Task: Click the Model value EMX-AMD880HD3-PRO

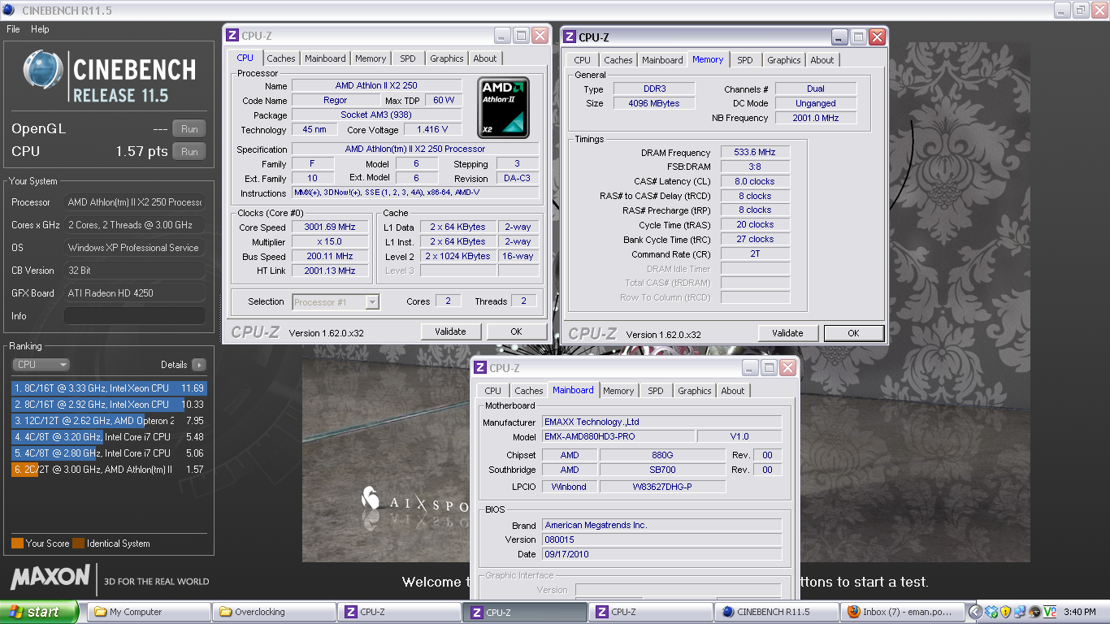Action: (x=617, y=436)
